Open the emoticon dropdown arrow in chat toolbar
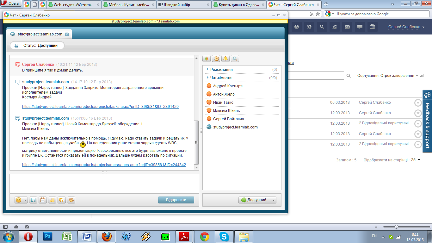 pos(25,200)
